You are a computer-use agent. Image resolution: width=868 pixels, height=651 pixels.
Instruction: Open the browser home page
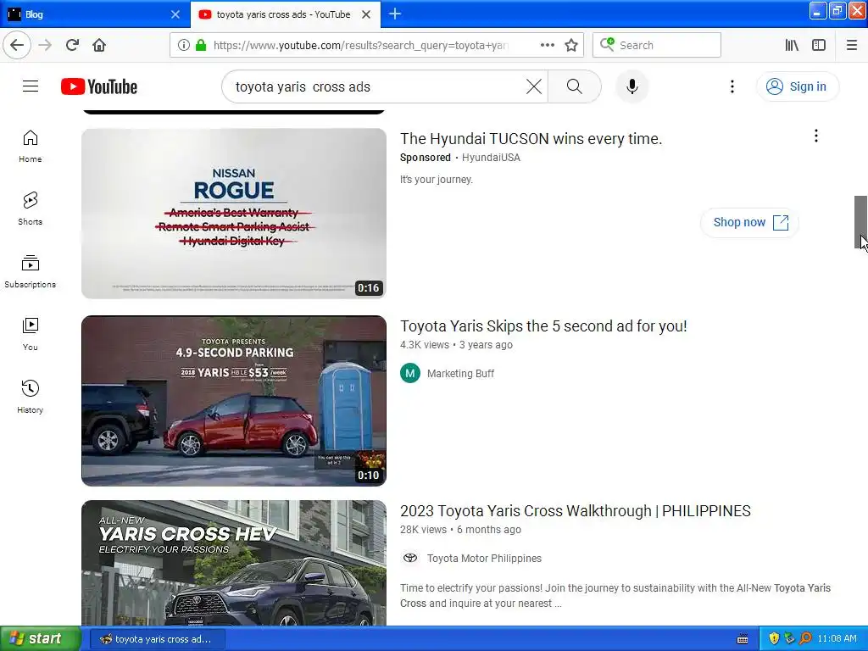point(99,45)
